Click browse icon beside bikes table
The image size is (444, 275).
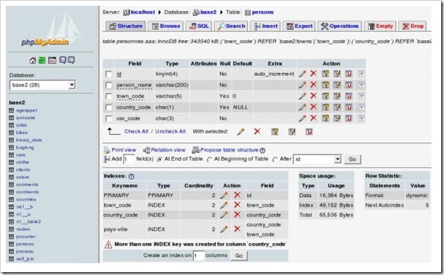coord(11,132)
